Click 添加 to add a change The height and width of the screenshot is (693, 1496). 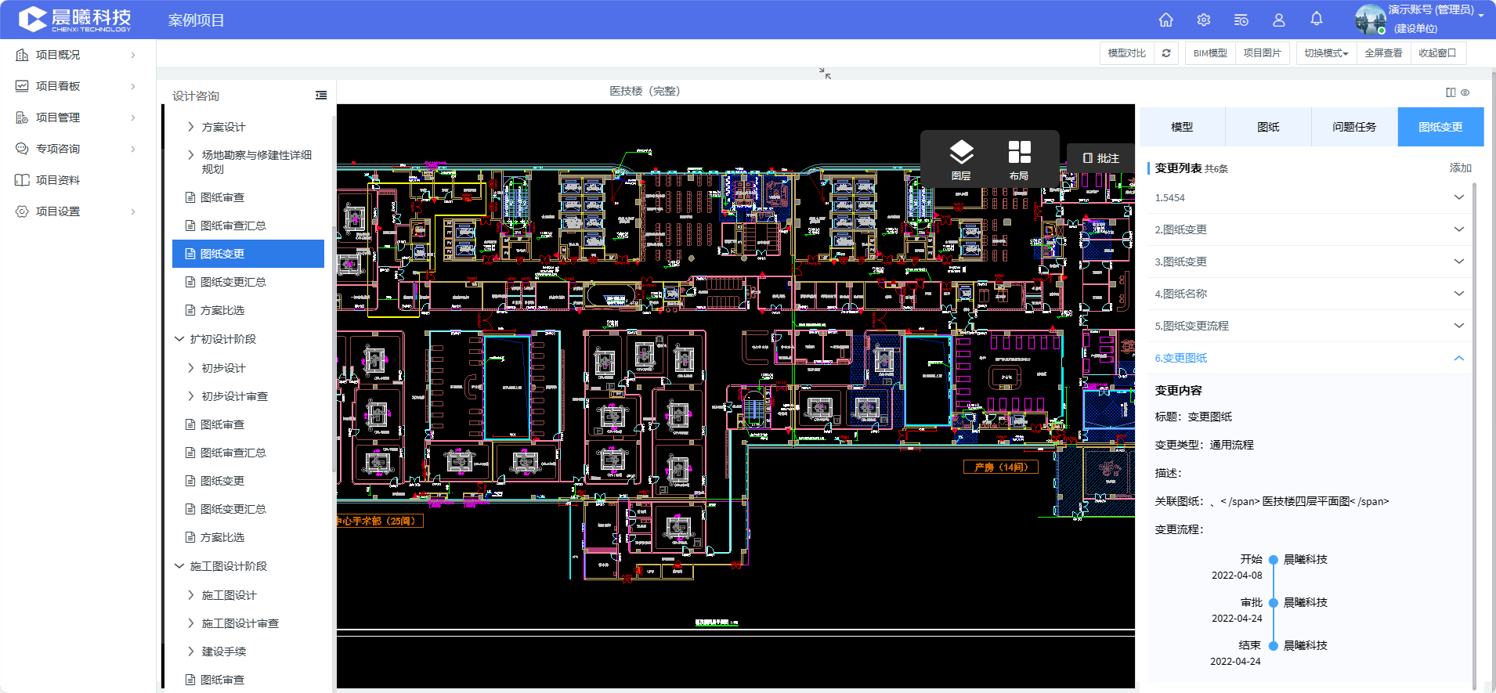1460,168
